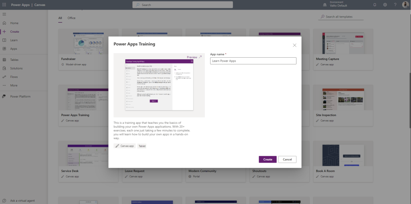Click the user profile avatar

405,5
